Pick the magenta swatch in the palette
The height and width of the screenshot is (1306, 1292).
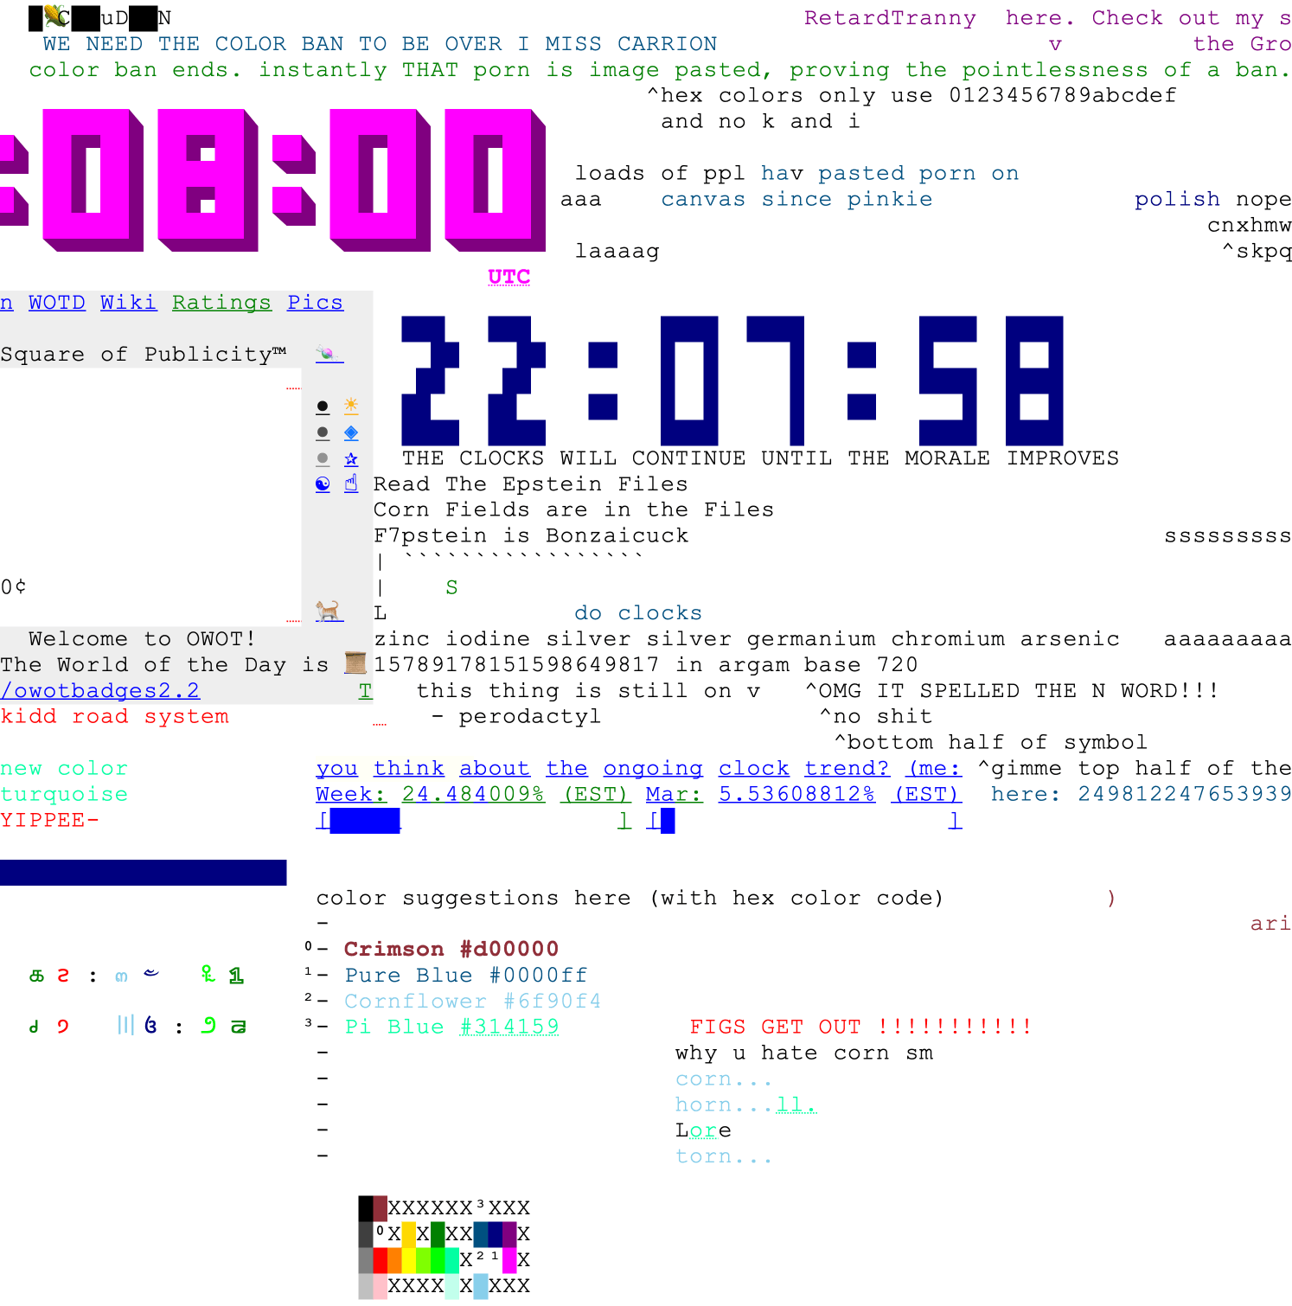[509, 1259]
